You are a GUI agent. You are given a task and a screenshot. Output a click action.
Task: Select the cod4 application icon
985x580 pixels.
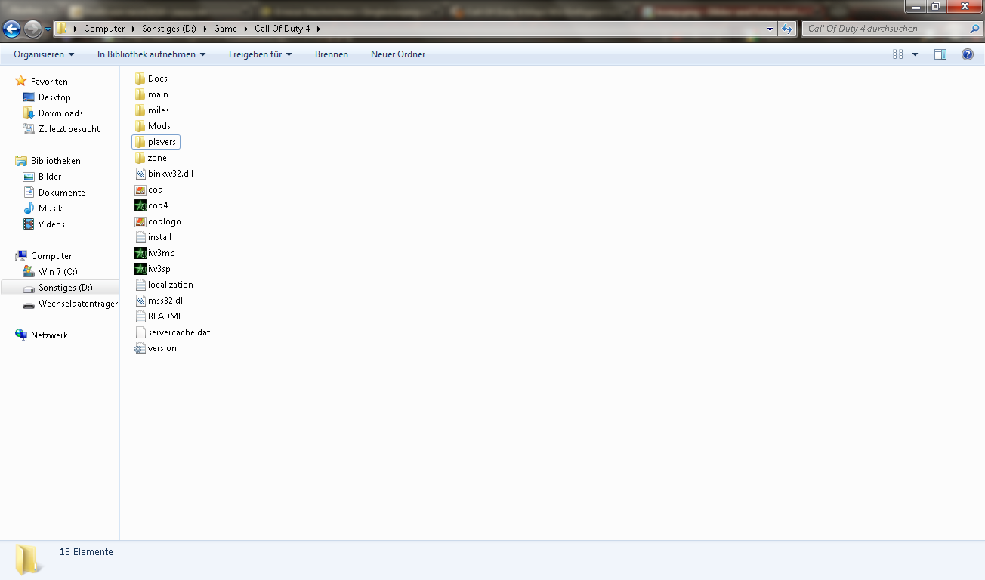click(x=140, y=205)
